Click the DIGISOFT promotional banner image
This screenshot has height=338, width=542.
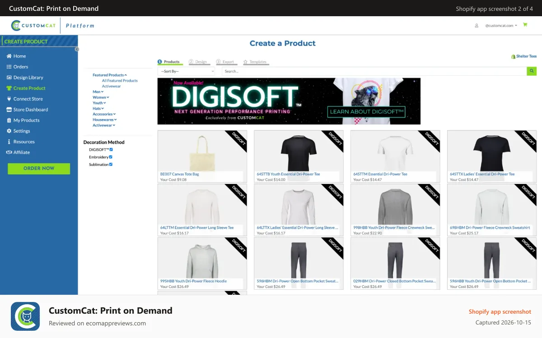289,101
